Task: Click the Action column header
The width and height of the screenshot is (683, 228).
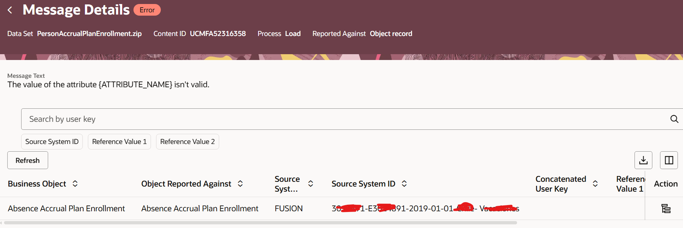Action: click(x=665, y=184)
